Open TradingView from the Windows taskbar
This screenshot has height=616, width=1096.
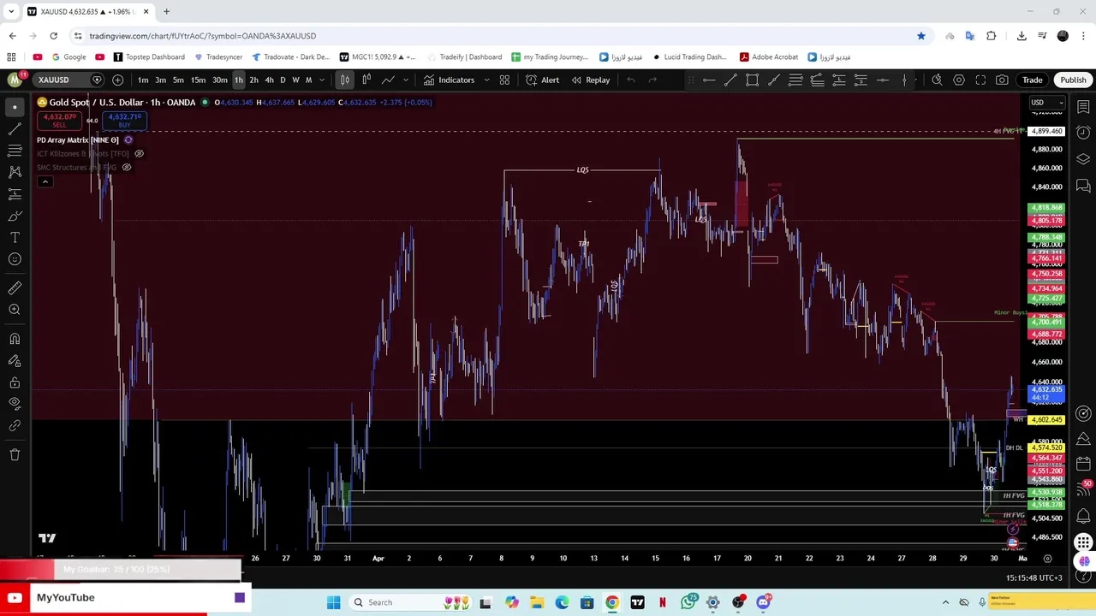pyautogui.click(x=638, y=602)
